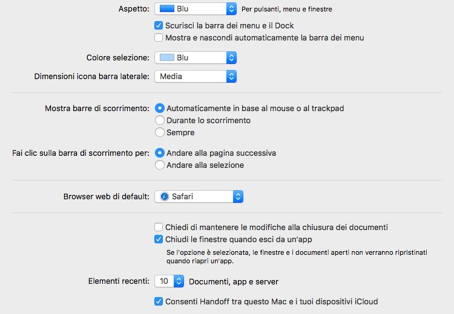Open Dimensioni icona barra laterale Media dropdown
The height and width of the screenshot is (314, 454).
(231, 77)
